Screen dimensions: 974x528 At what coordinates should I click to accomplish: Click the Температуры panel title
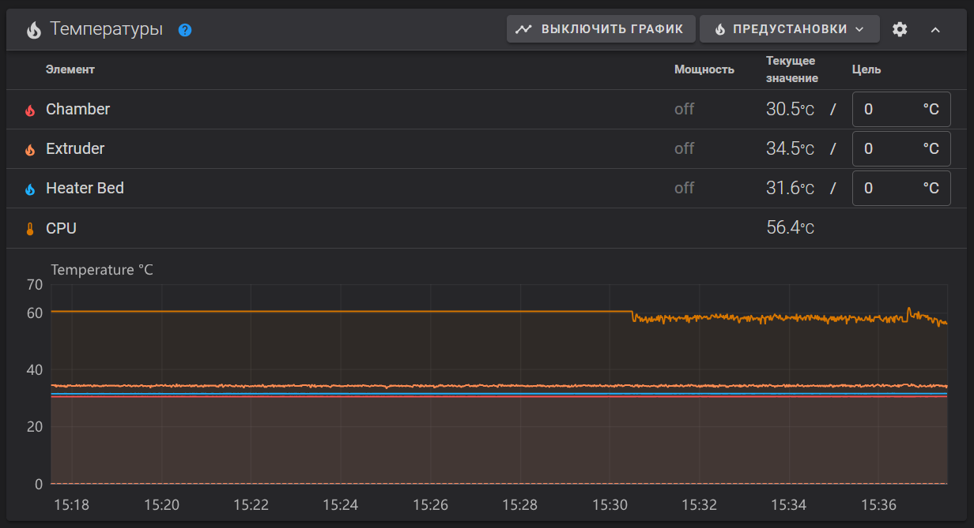tap(107, 29)
